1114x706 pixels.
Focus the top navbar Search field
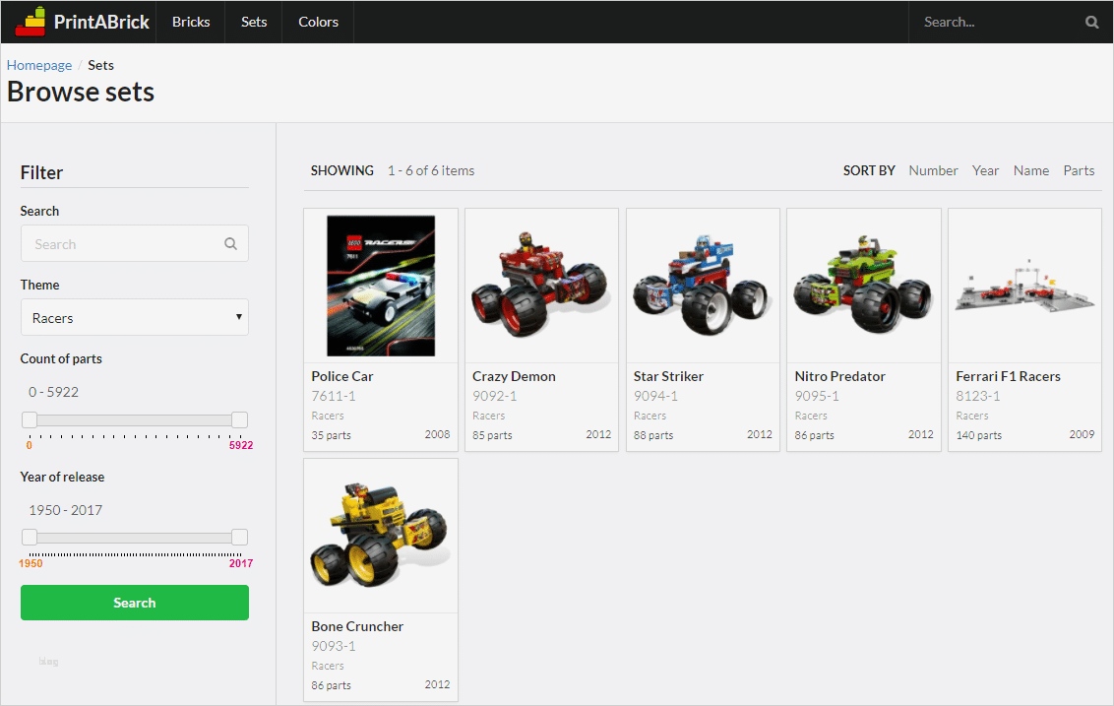[x=998, y=22]
